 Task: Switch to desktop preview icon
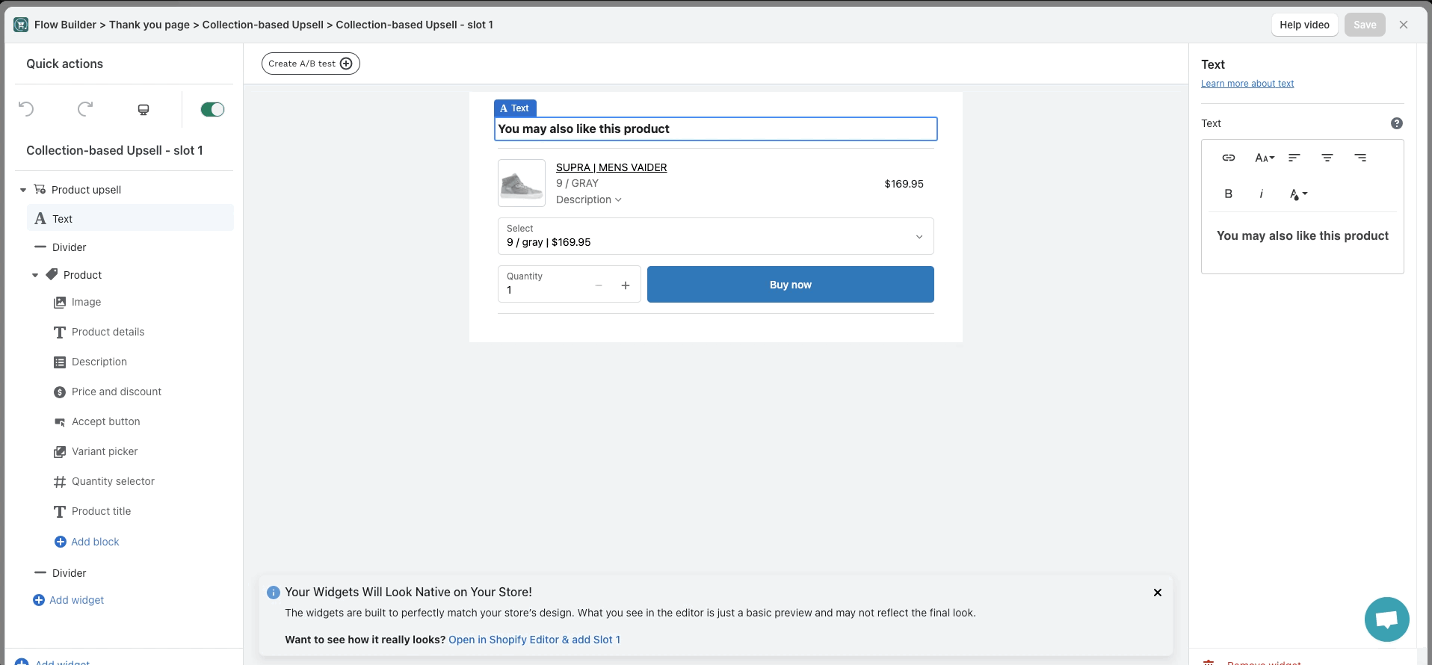143,110
